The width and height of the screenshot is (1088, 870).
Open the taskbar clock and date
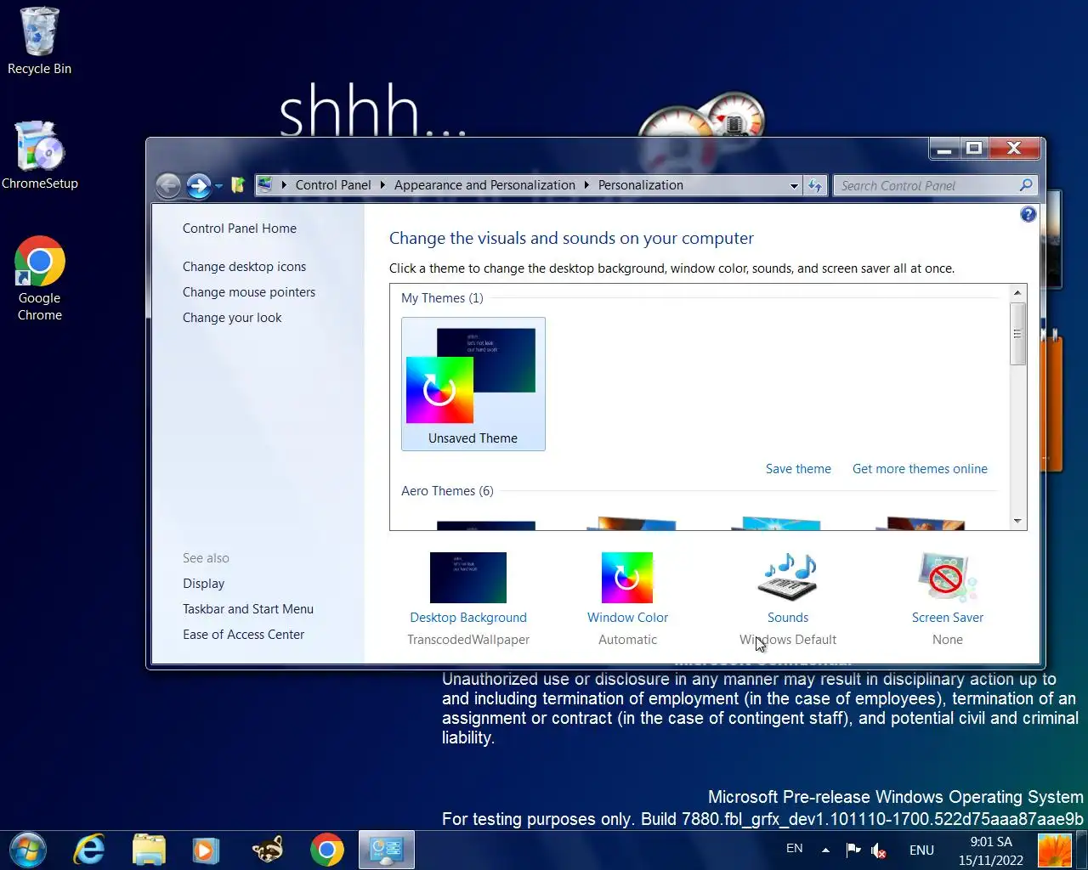click(991, 850)
